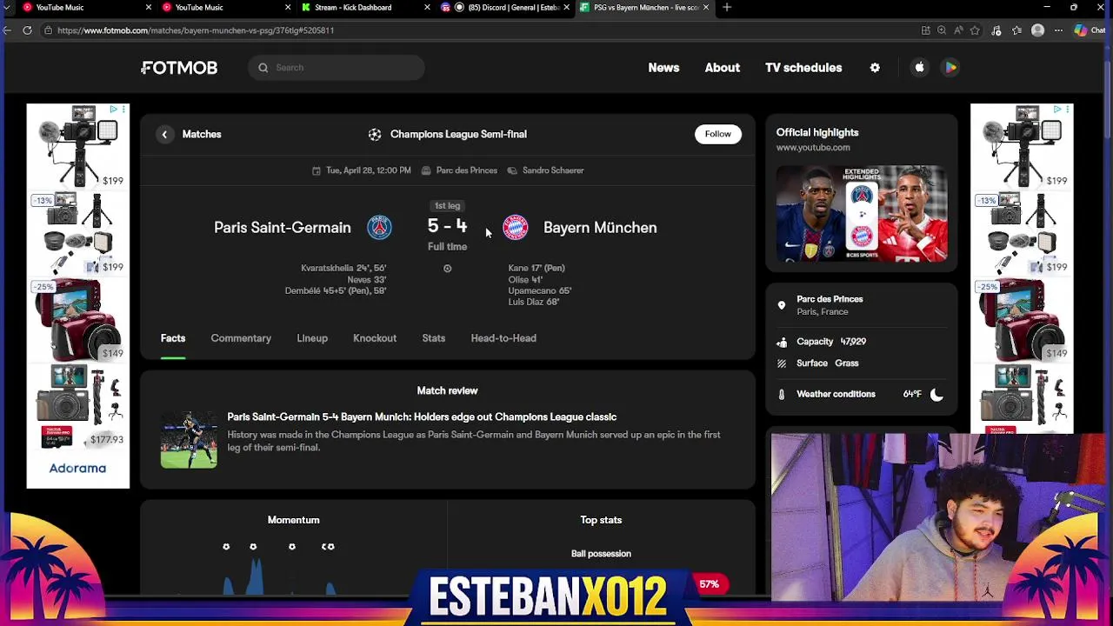Click Kane 17' (Pen) scorer text
Image resolution: width=1113 pixels, height=626 pixels.
pos(537,269)
